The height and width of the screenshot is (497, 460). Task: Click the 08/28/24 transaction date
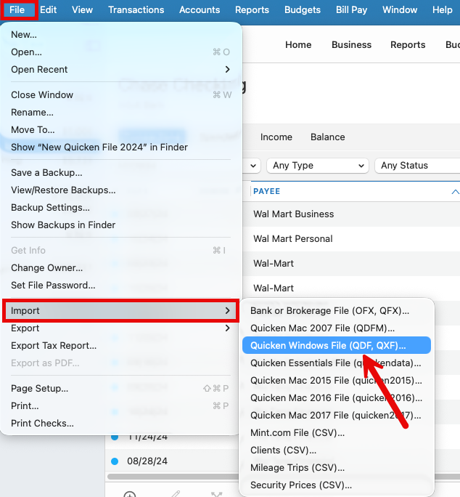pyautogui.click(x=147, y=461)
